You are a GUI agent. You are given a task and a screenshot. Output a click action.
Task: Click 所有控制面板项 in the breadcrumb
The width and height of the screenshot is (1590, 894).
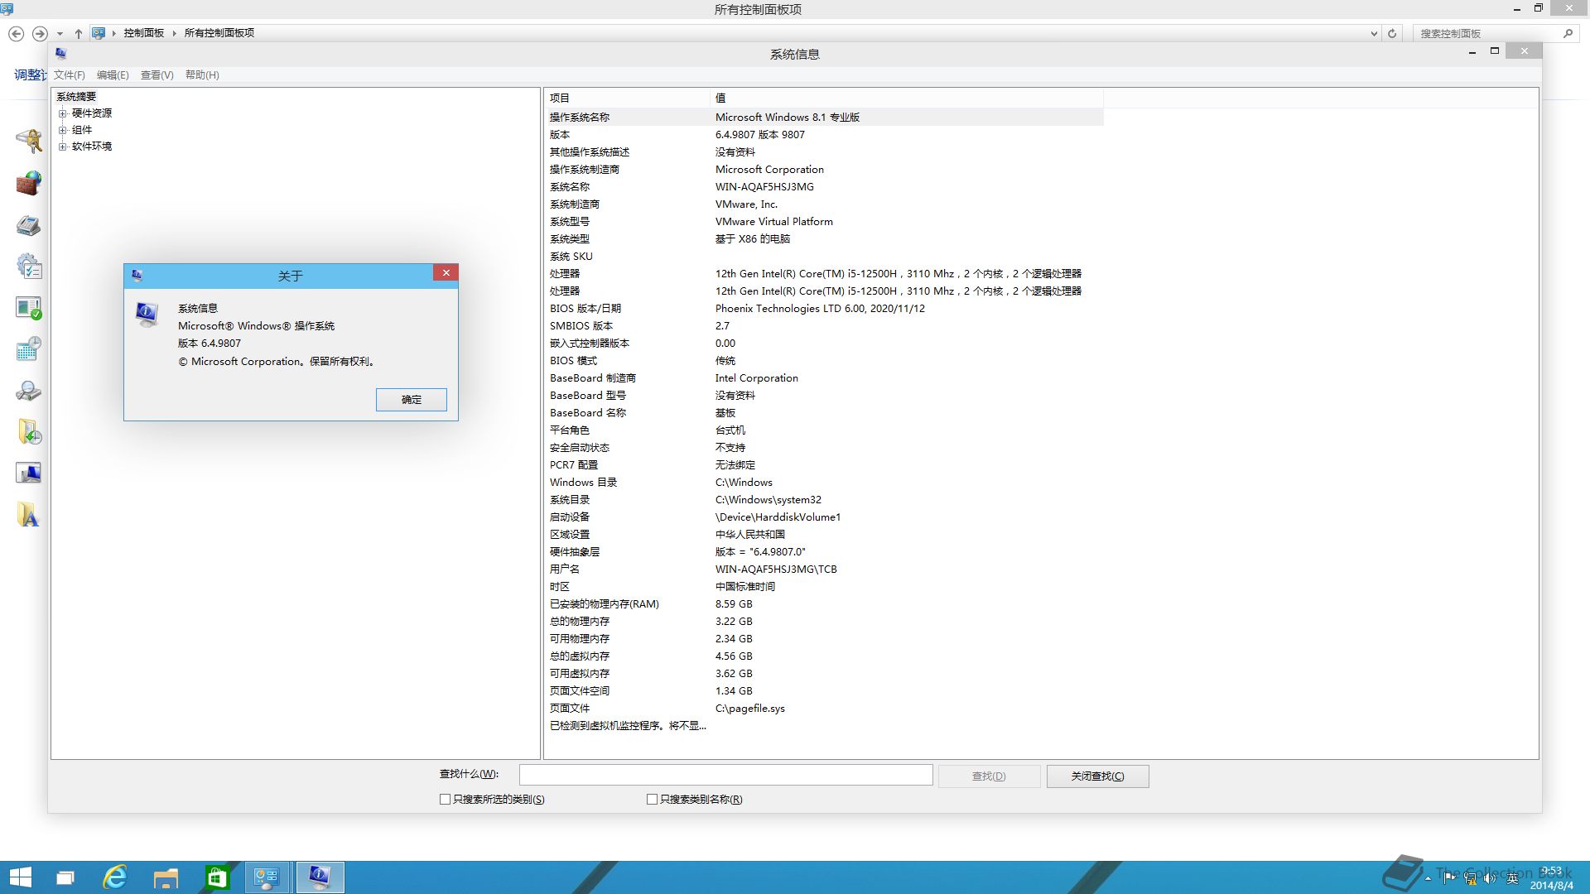tap(219, 33)
